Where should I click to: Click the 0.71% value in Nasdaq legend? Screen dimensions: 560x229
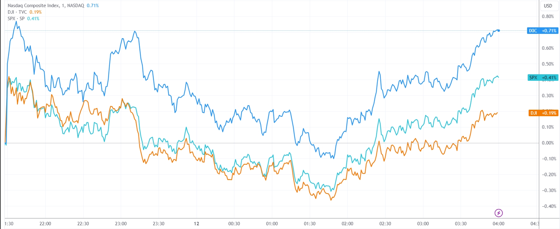[x=93, y=6]
